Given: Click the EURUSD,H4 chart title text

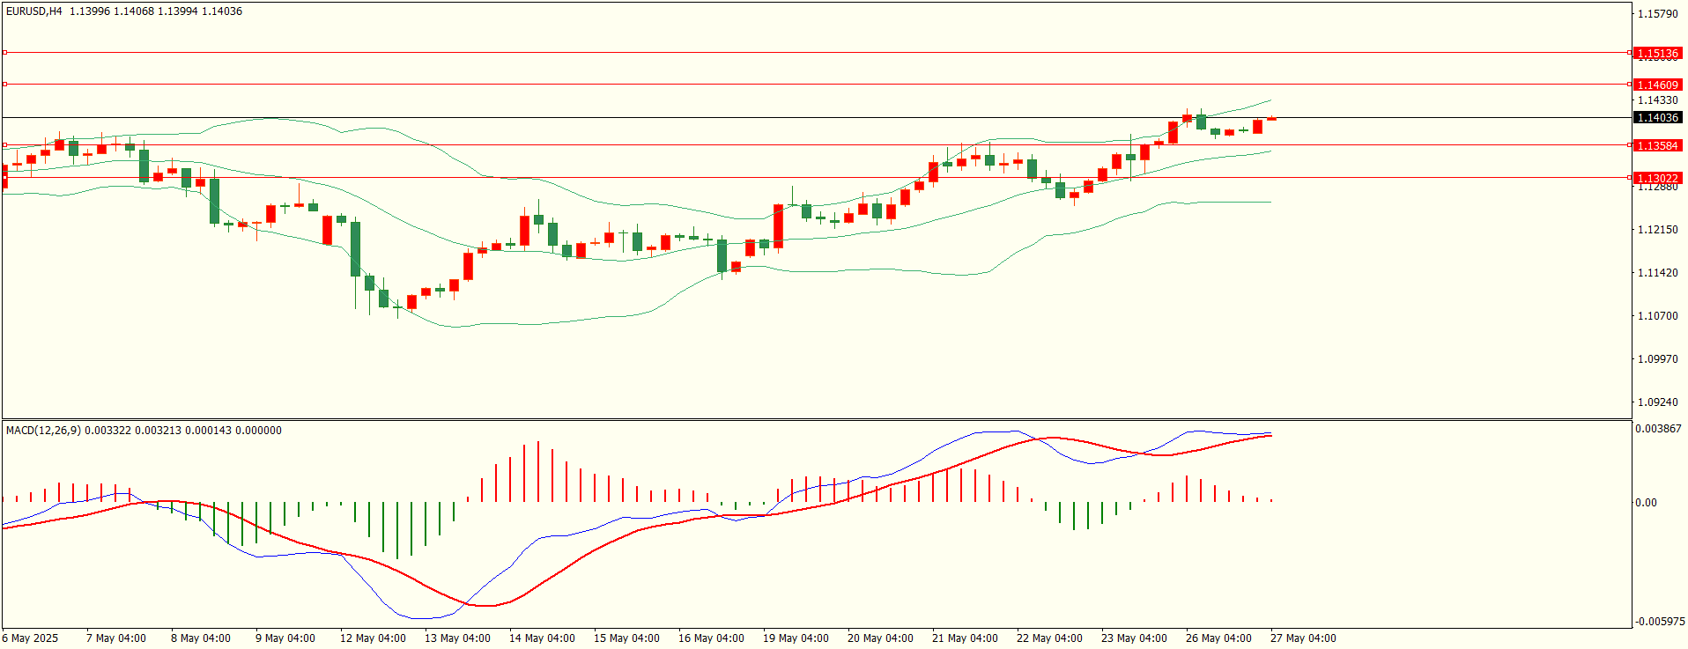Looking at the screenshot, I should click(34, 11).
